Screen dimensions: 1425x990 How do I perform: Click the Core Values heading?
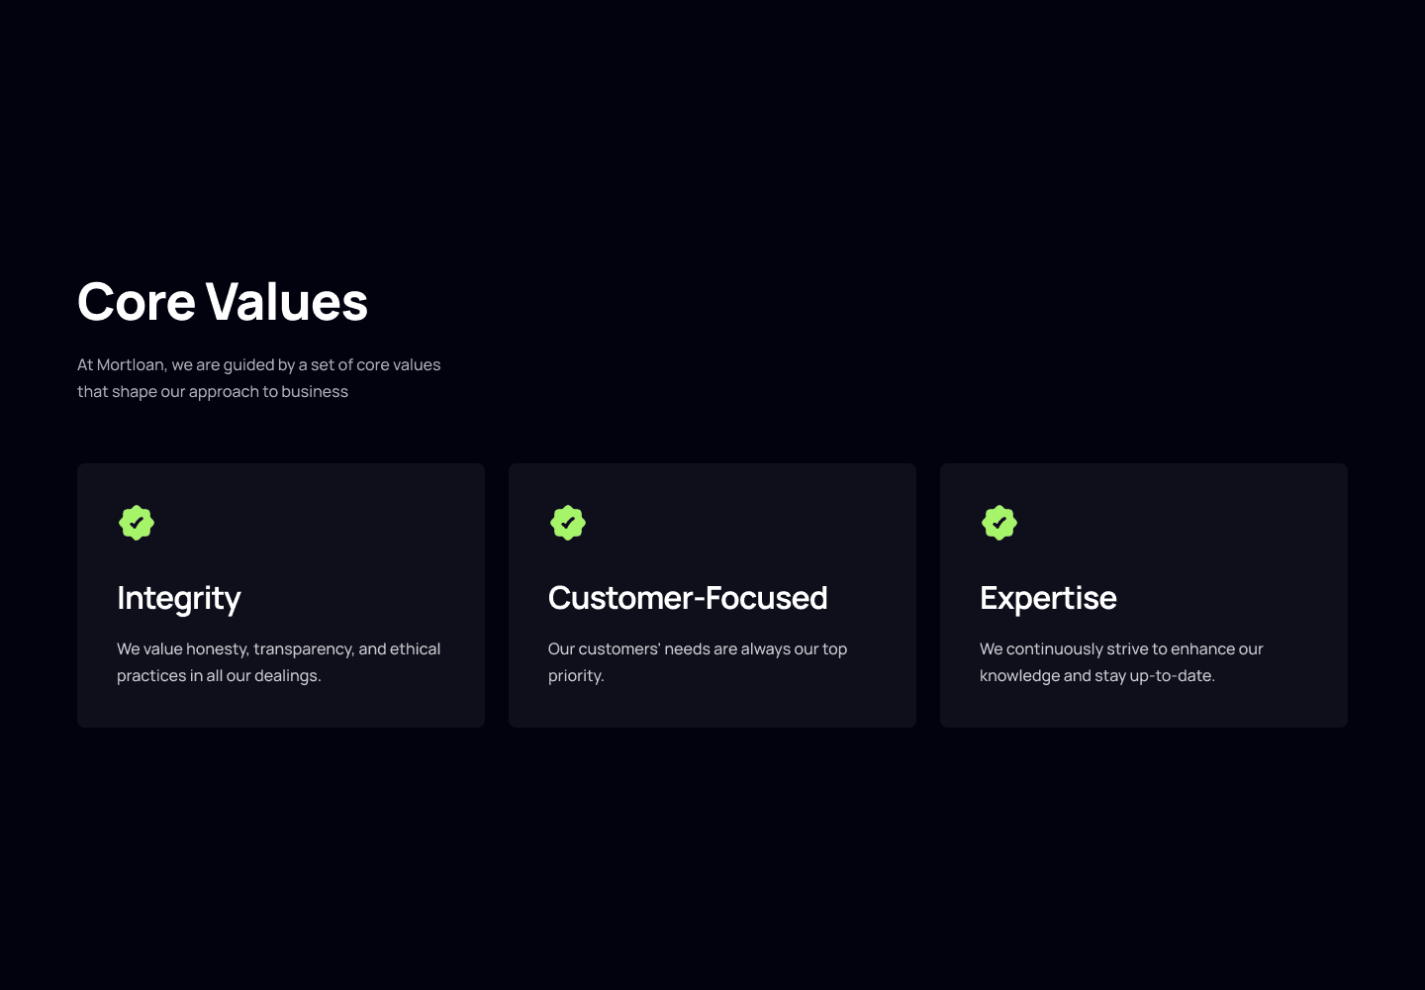point(223,302)
